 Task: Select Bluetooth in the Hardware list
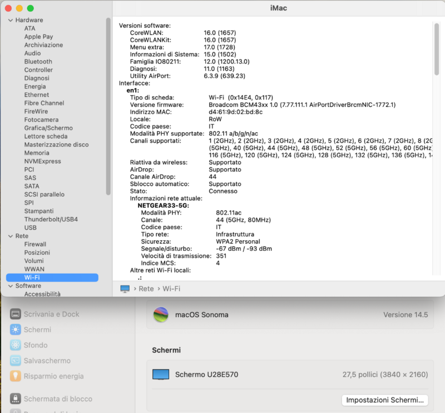click(x=38, y=62)
